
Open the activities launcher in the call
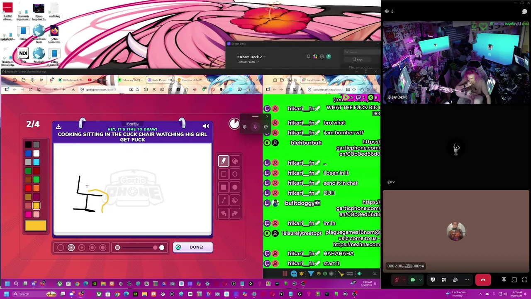(444, 280)
